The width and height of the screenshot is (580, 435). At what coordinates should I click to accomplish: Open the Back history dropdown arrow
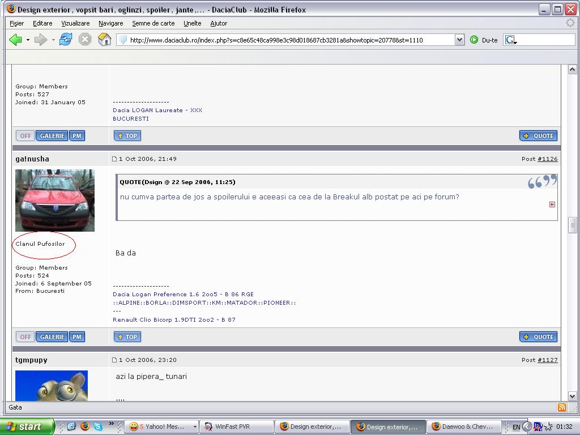point(28,40)
